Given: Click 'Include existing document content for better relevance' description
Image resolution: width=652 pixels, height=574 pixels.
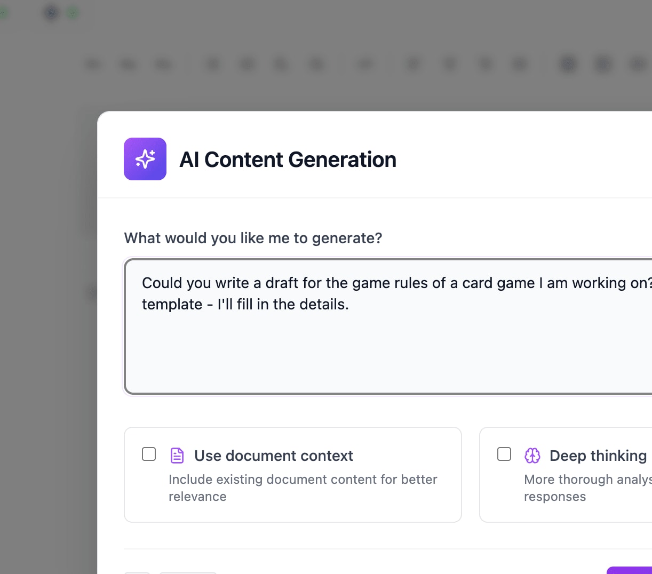Looking at the screenshot, I should 303,488.
